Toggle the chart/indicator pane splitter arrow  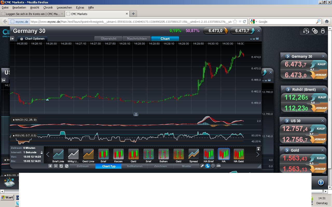click(136, 114)
